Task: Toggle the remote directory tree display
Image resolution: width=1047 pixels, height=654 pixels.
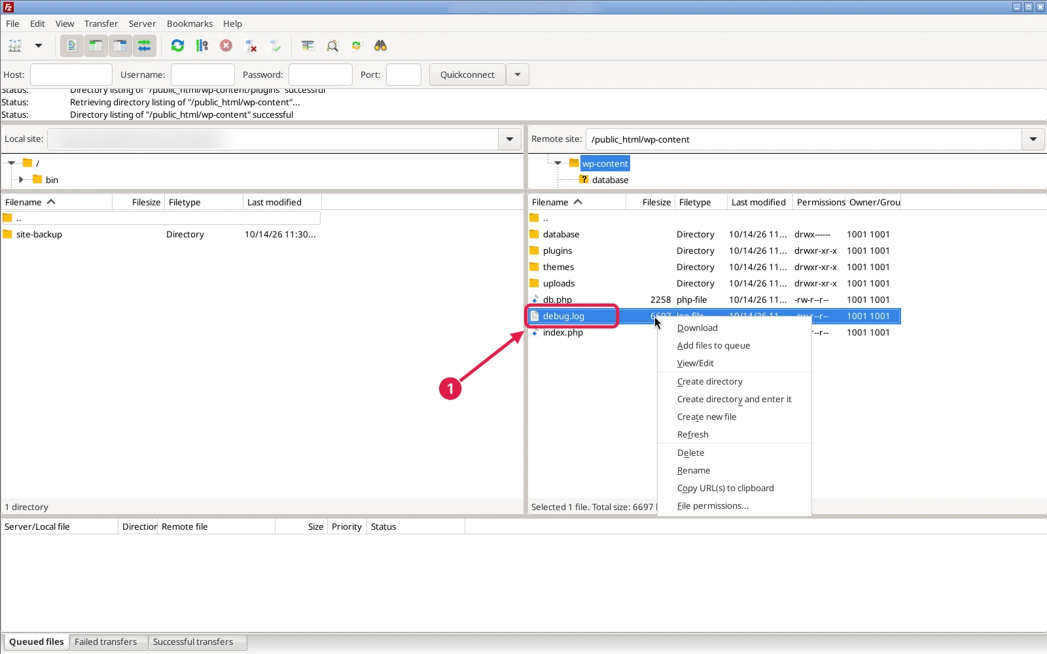Action: tap(120, 46)
